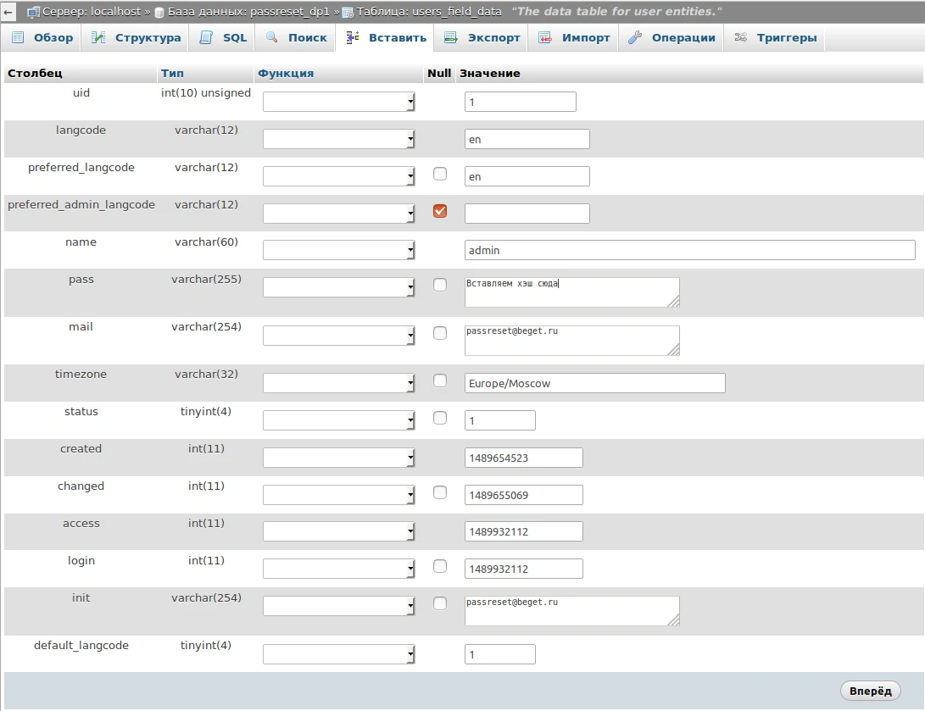The height and width of the screenshot is (711, 925).
Task: Open function dropdown for created row
Action: 338,458
